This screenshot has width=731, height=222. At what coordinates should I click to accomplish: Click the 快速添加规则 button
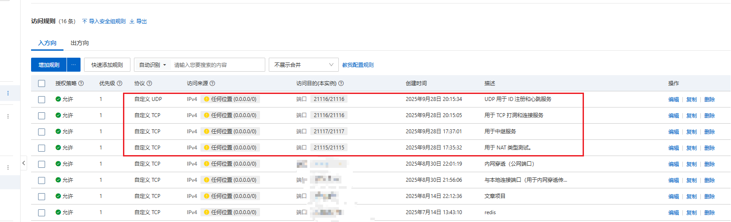[x=107, y=65]
